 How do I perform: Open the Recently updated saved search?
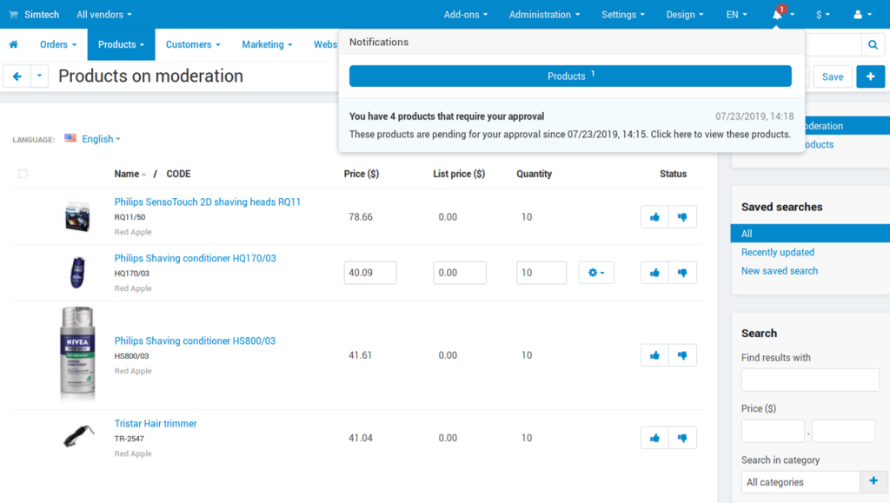coord(778,252)
